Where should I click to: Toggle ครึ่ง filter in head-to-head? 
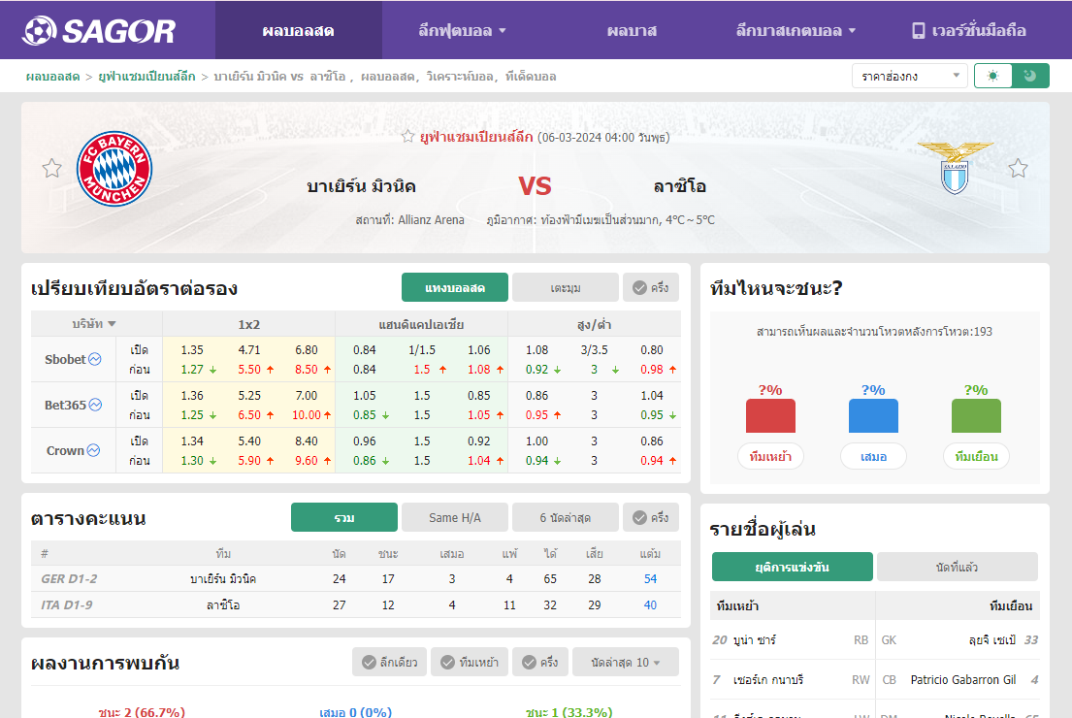tap(540, 662)
